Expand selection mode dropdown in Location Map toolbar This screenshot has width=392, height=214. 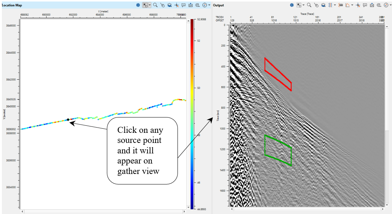[150, 5]
